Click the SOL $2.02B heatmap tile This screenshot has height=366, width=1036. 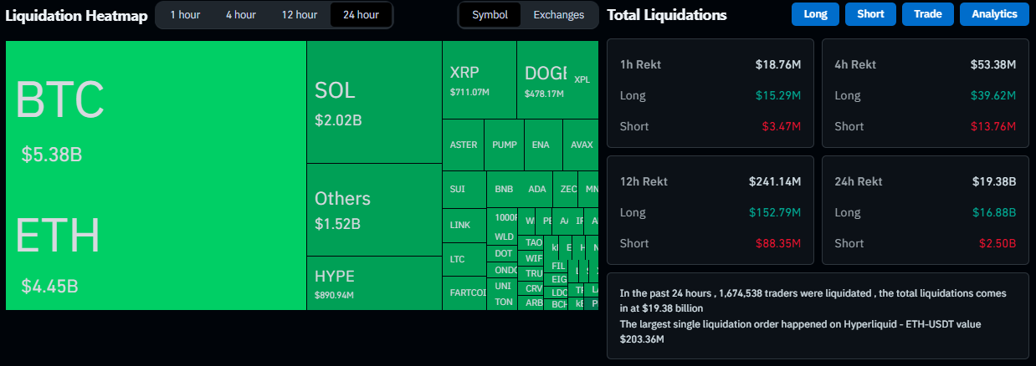[373, 102]
